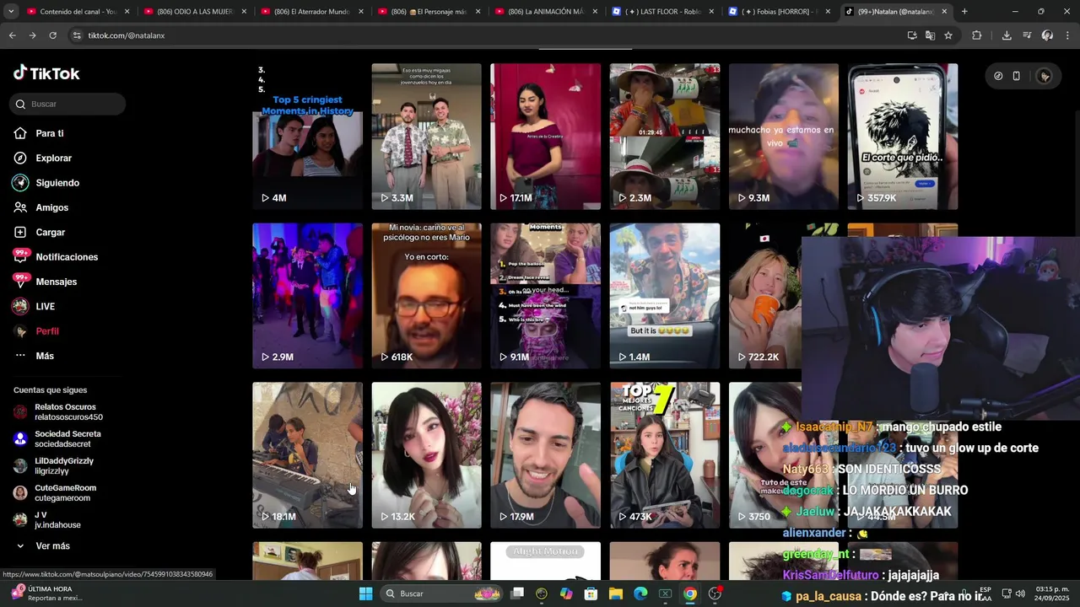Open the 3.3M views two men video
Viewport: 1080px width, 607px height.
pyautogui.click(x=426, y=137)
